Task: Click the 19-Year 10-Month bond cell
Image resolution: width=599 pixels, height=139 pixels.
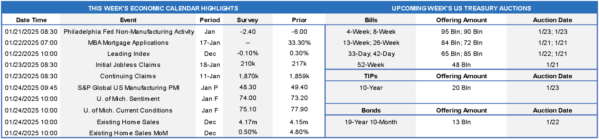Action: [x=371, y=122]
